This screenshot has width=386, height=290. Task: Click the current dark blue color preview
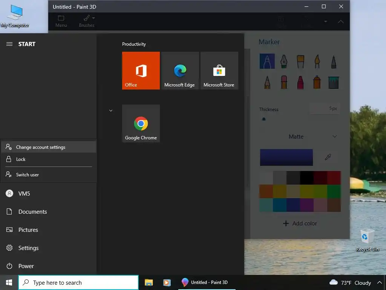coord(286,157)
